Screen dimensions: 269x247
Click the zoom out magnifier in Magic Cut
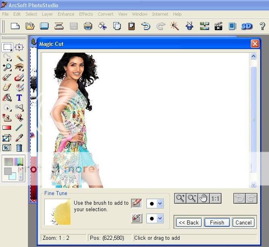[x=192, y=198]
